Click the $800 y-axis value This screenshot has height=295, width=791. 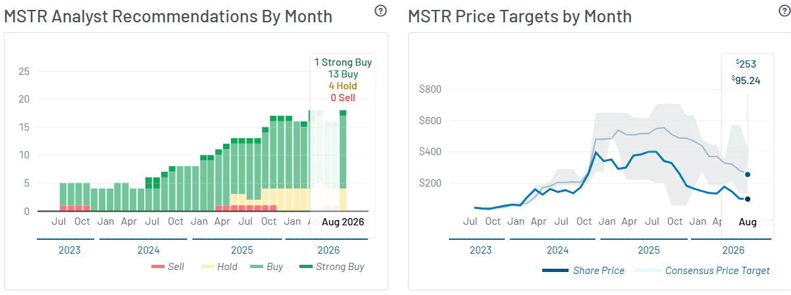430,89
